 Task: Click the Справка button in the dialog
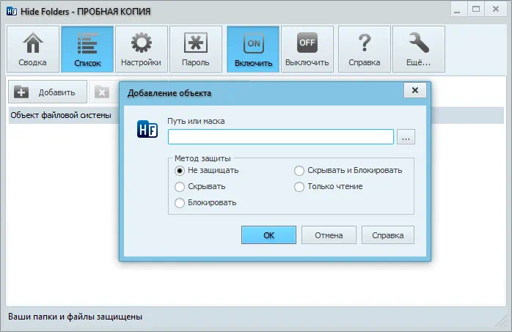(x=388, y=235)
